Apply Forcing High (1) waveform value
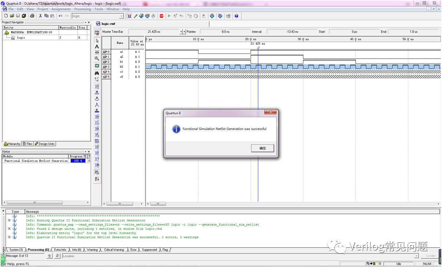The height and width of the screenshot is (267, 442). point(97,105)
